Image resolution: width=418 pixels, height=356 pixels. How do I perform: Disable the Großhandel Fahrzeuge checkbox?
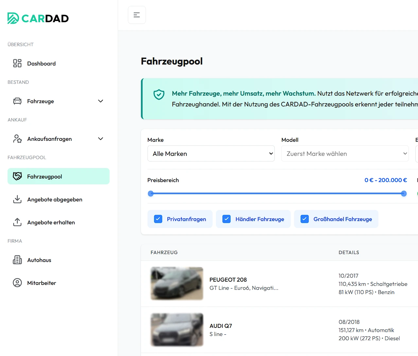tap(305, 219)
